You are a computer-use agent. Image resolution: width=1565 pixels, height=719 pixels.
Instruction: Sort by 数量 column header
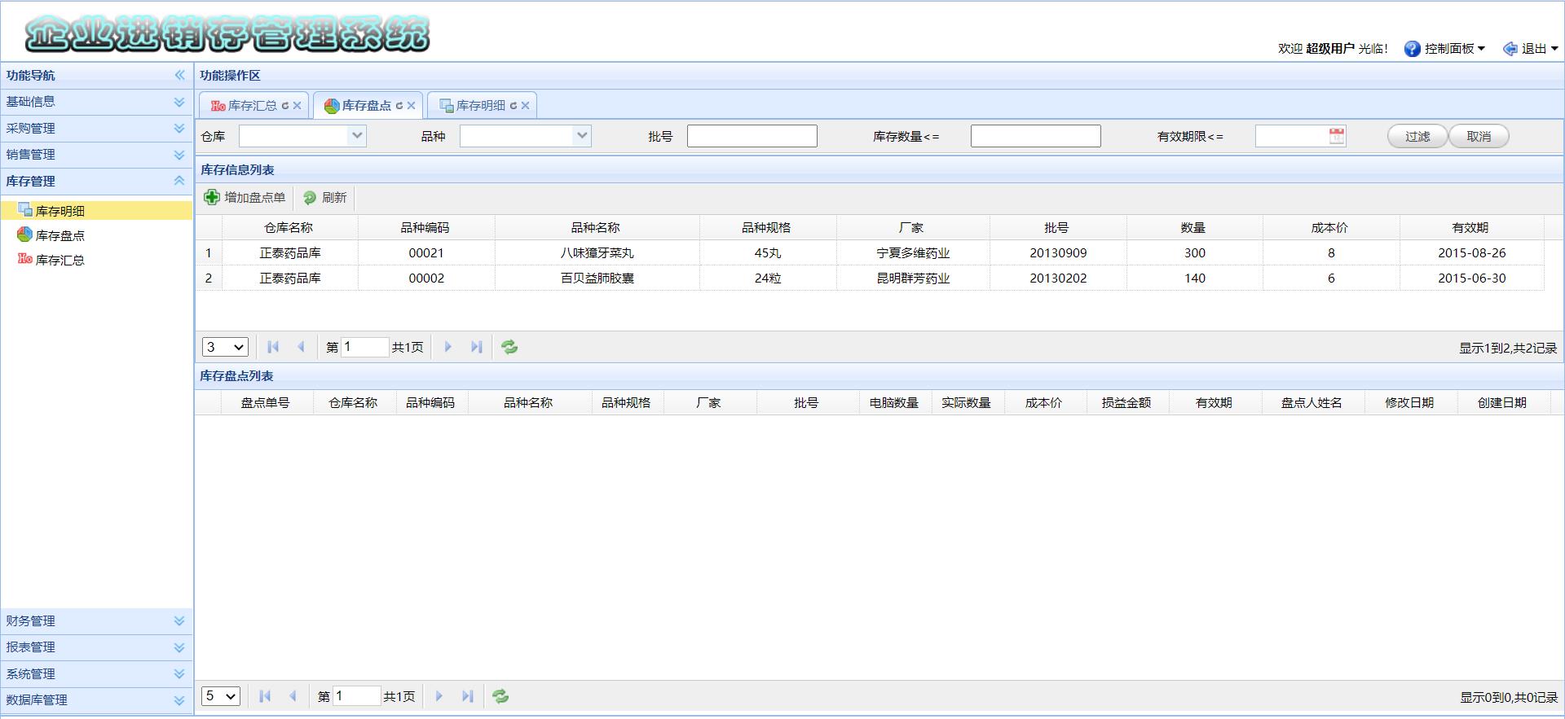[x=1194, y=228]
